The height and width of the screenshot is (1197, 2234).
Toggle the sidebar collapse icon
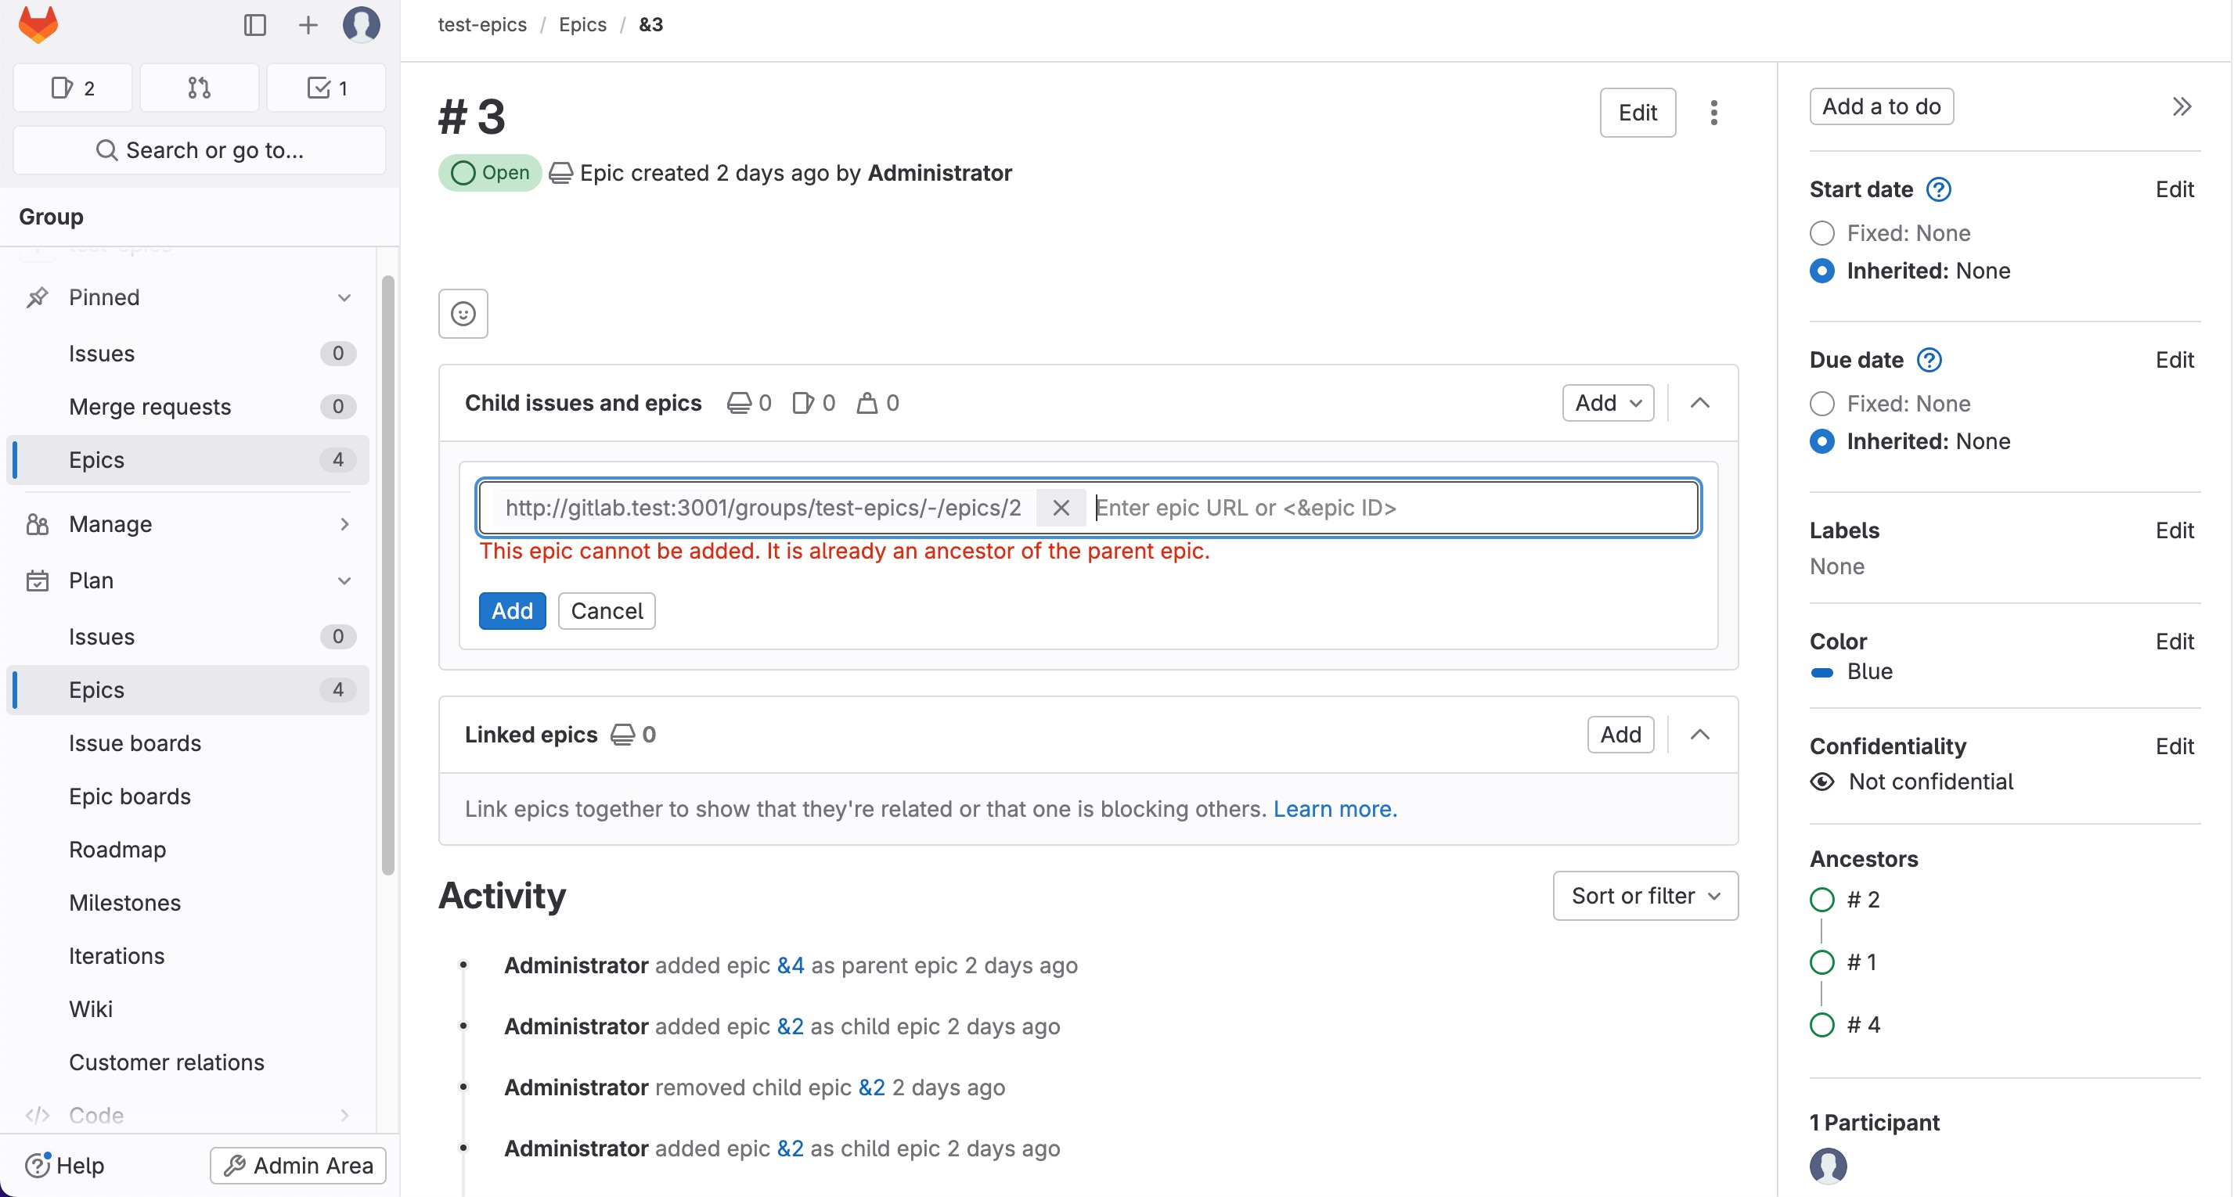254,24
